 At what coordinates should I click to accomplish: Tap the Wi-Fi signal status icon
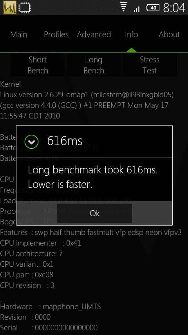point(123,7)
